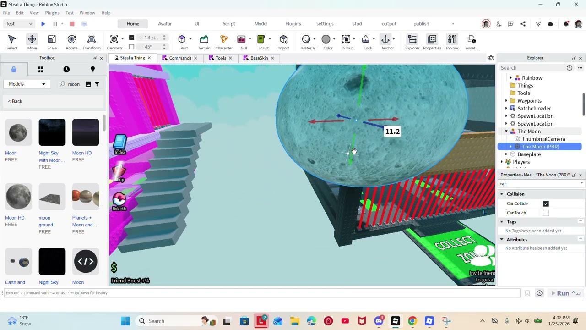Open the Character tool

pyautogui.click(x=224, y=42)
